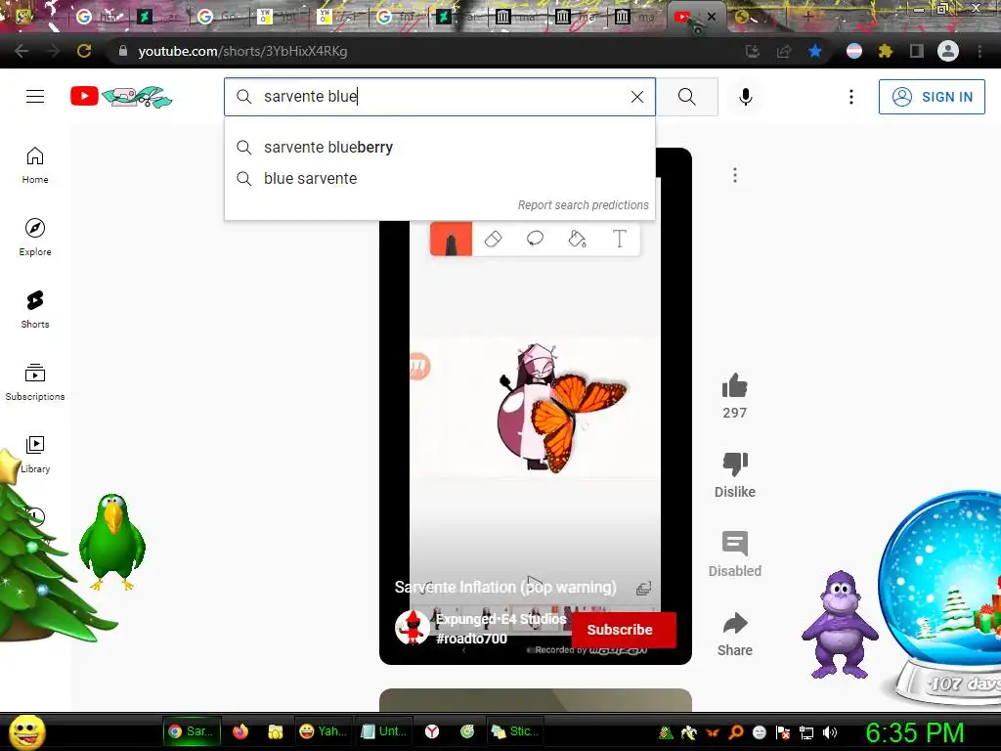Open the Chrome taskbar button 'Sar...'
Screen dimensions: 1001x751
pos(192,731)
